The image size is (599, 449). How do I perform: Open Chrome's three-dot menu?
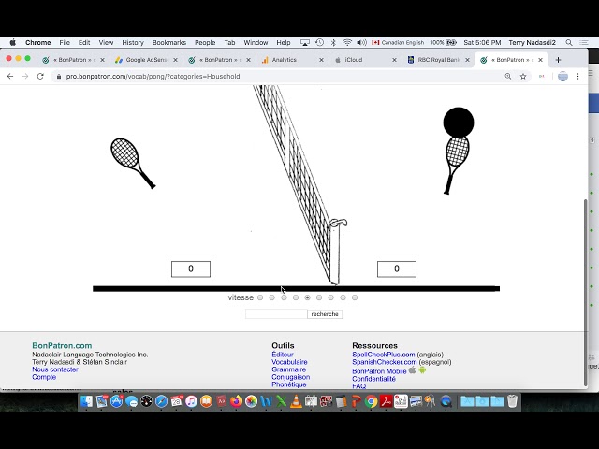pyautogui.click(x=578, y=77)
